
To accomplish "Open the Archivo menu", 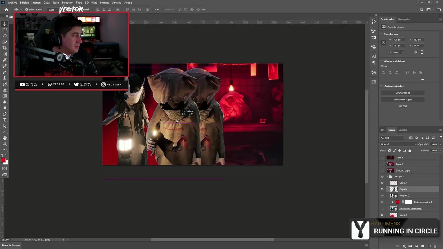I will click(12, 3).
